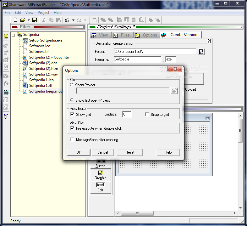Select the Show Project radio button

coord(72,85)
